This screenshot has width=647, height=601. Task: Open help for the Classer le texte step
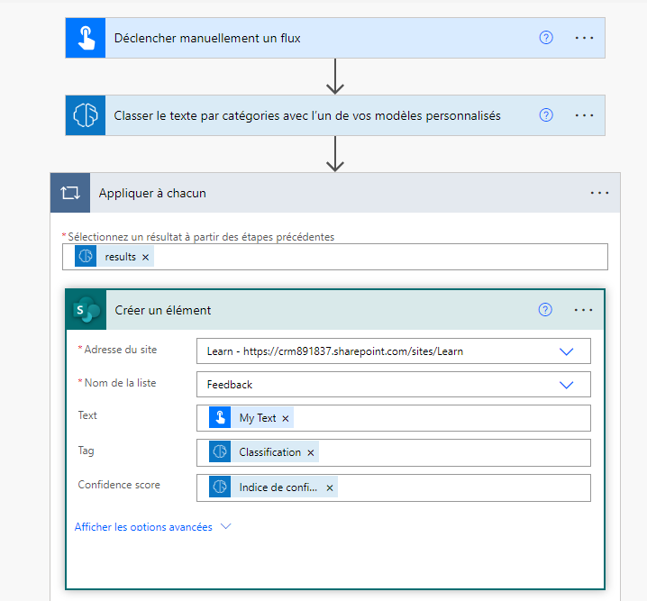pyautogui.click(x=545, y=115)
